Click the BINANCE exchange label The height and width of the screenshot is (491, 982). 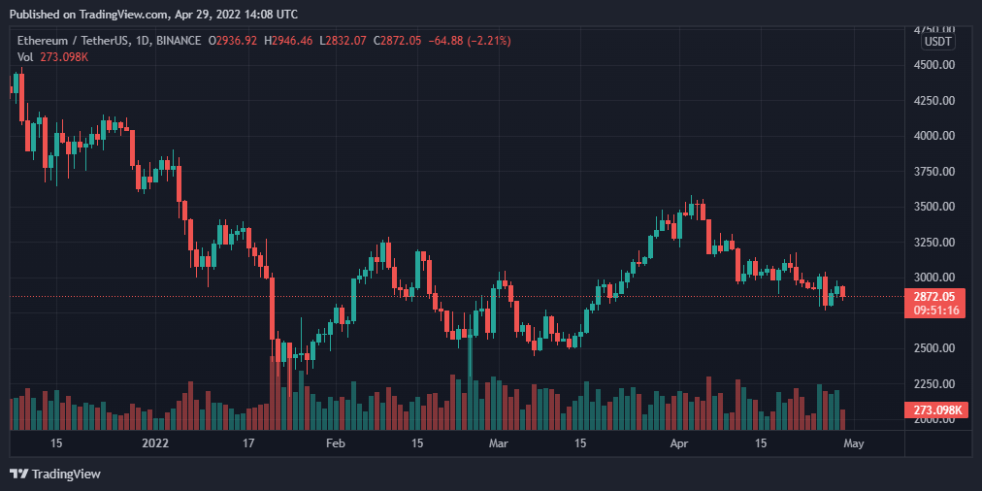[179, 41]
